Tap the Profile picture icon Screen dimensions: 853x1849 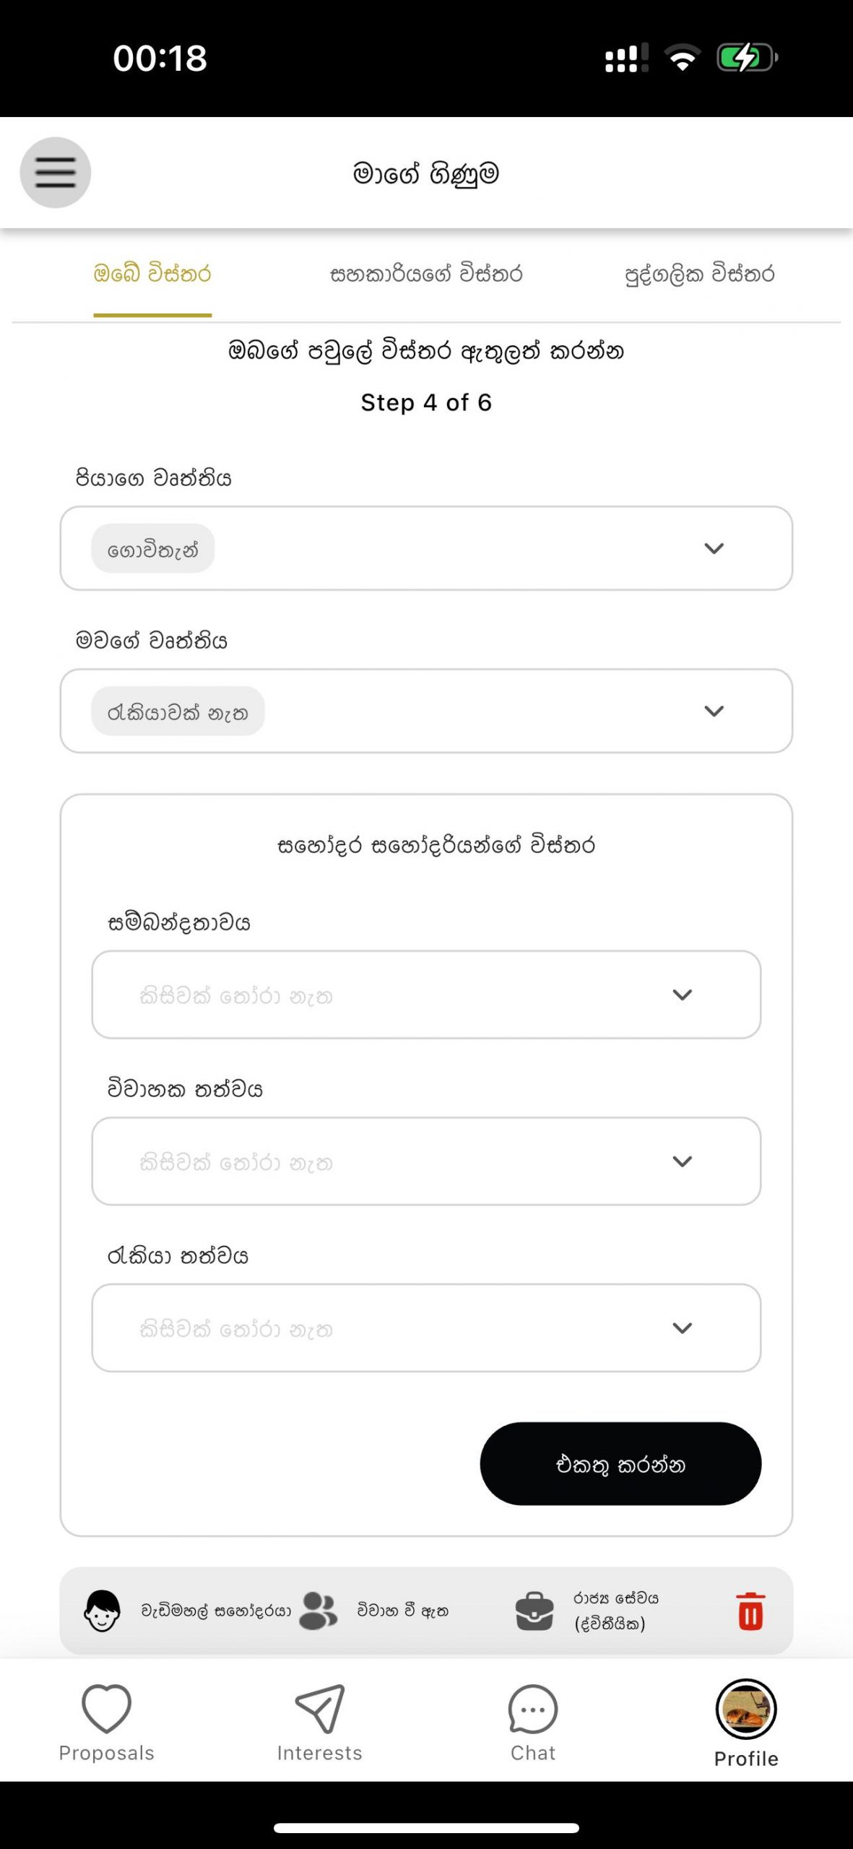[x=746, y=1708]
